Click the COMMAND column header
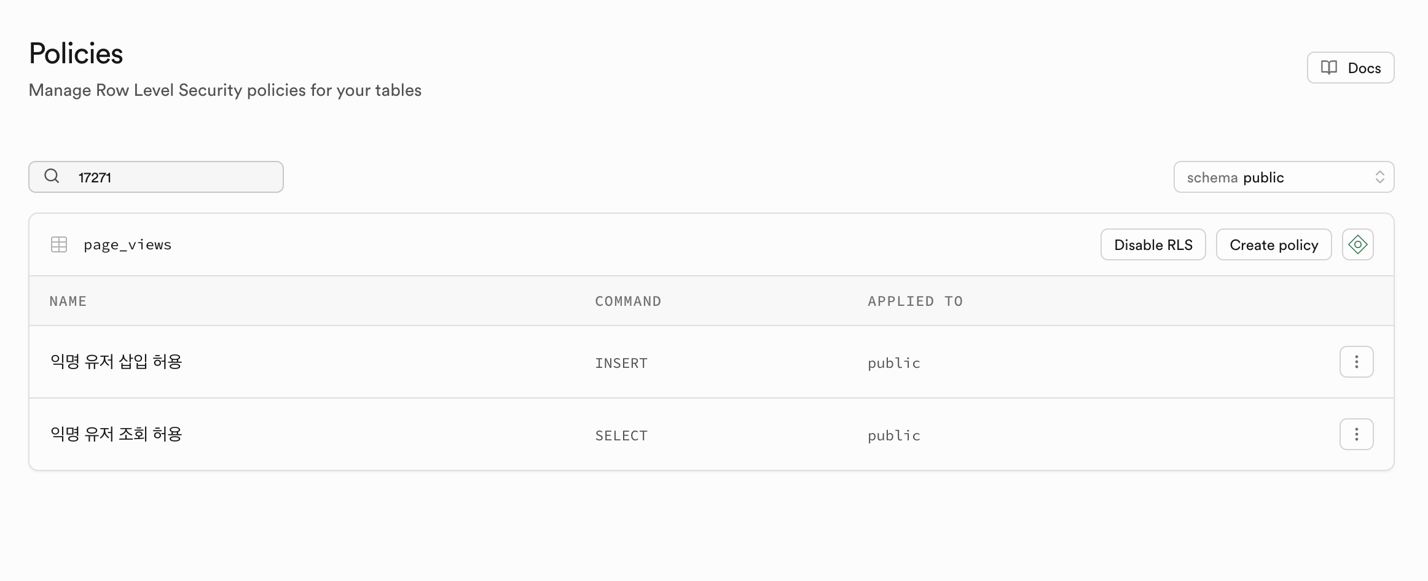The height and width of the screenshot is (581, 1428). pyautogui.click(x=628, y=301)
